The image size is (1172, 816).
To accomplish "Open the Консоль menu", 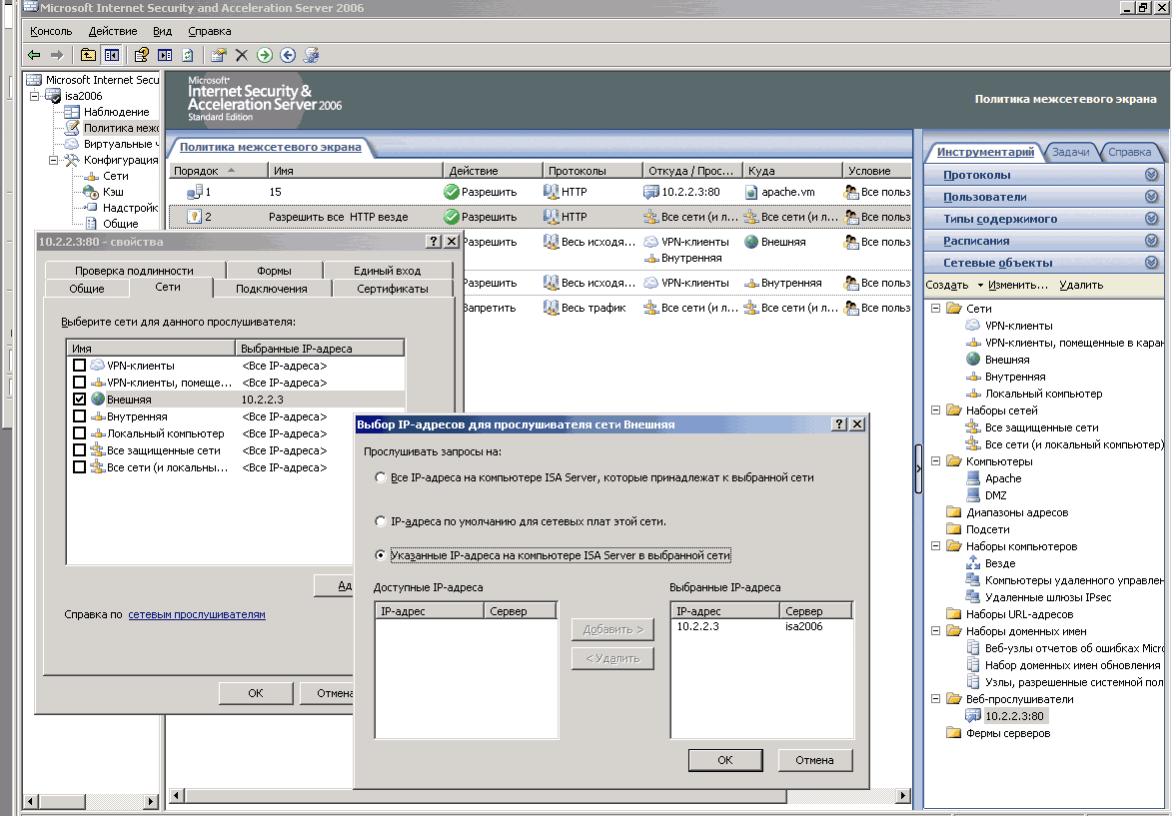I will click(51, 31).
